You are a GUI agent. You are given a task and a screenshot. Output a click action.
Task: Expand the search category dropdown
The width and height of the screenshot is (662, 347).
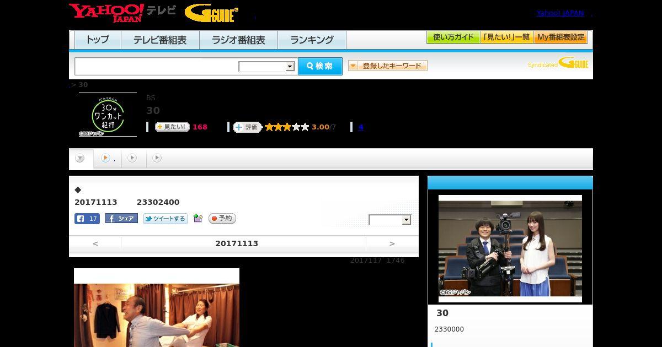coord(267,67)
